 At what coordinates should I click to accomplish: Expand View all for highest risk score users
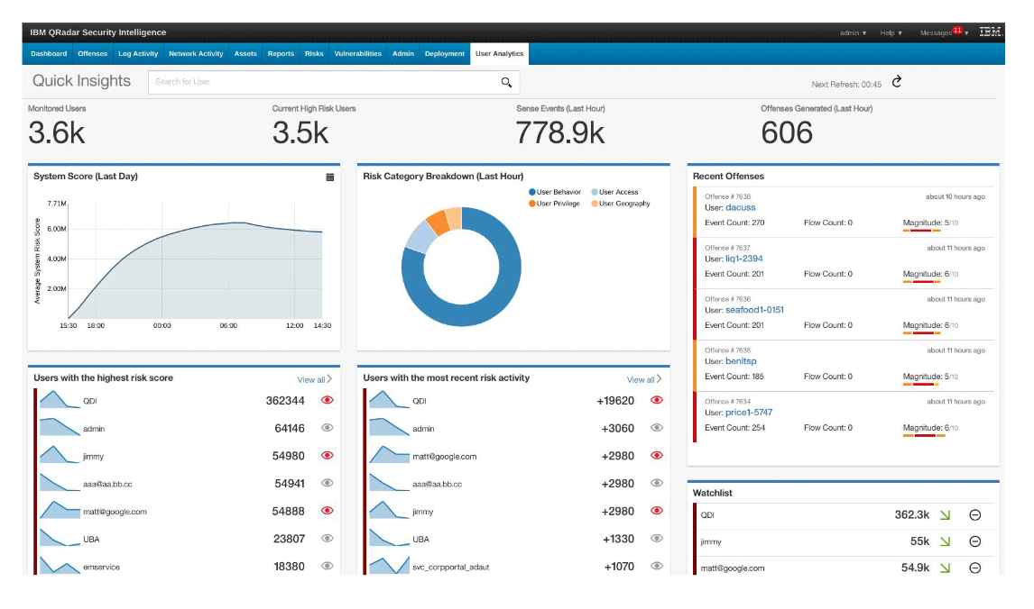click(315, 380)
